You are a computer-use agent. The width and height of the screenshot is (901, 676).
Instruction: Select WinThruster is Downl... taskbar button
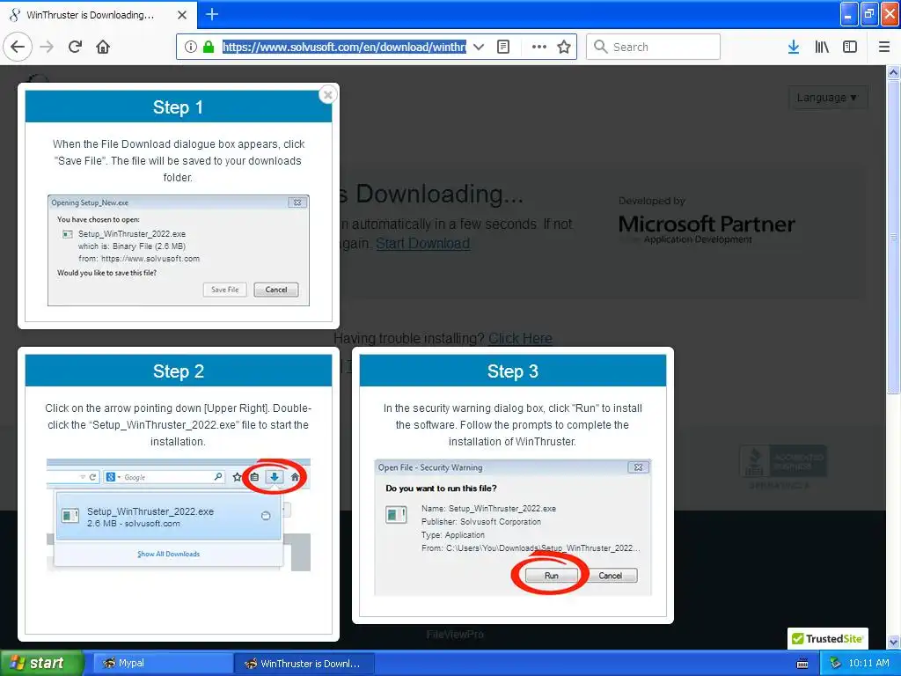coord(304,664)
